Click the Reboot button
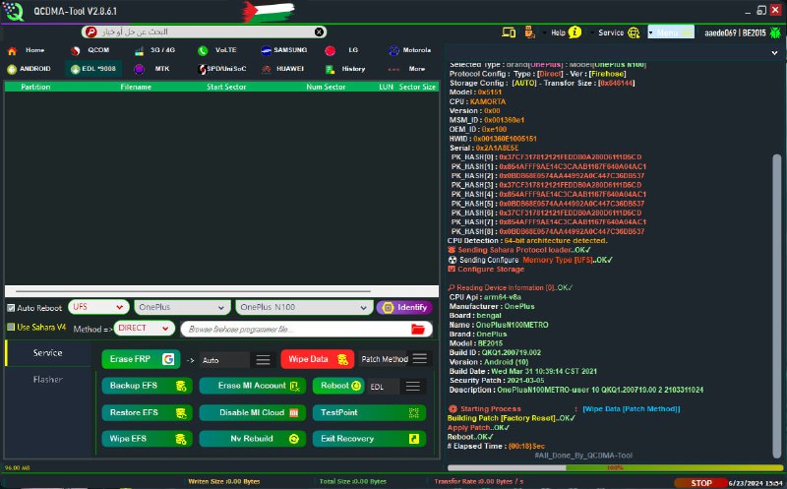The width and height of the screenshot is (787, 489). coord(338,386)
